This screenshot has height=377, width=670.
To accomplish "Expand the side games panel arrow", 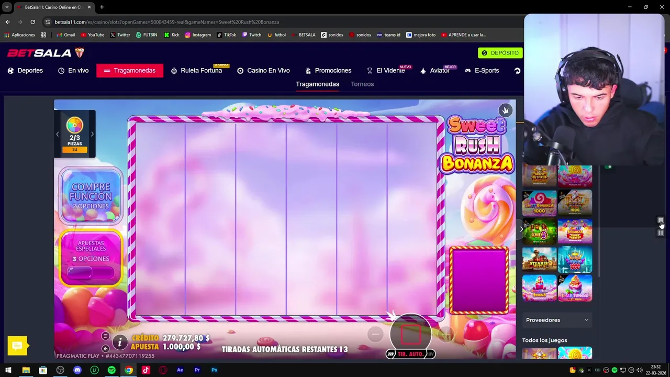I will pyautogui.click(x=521, y=229).
